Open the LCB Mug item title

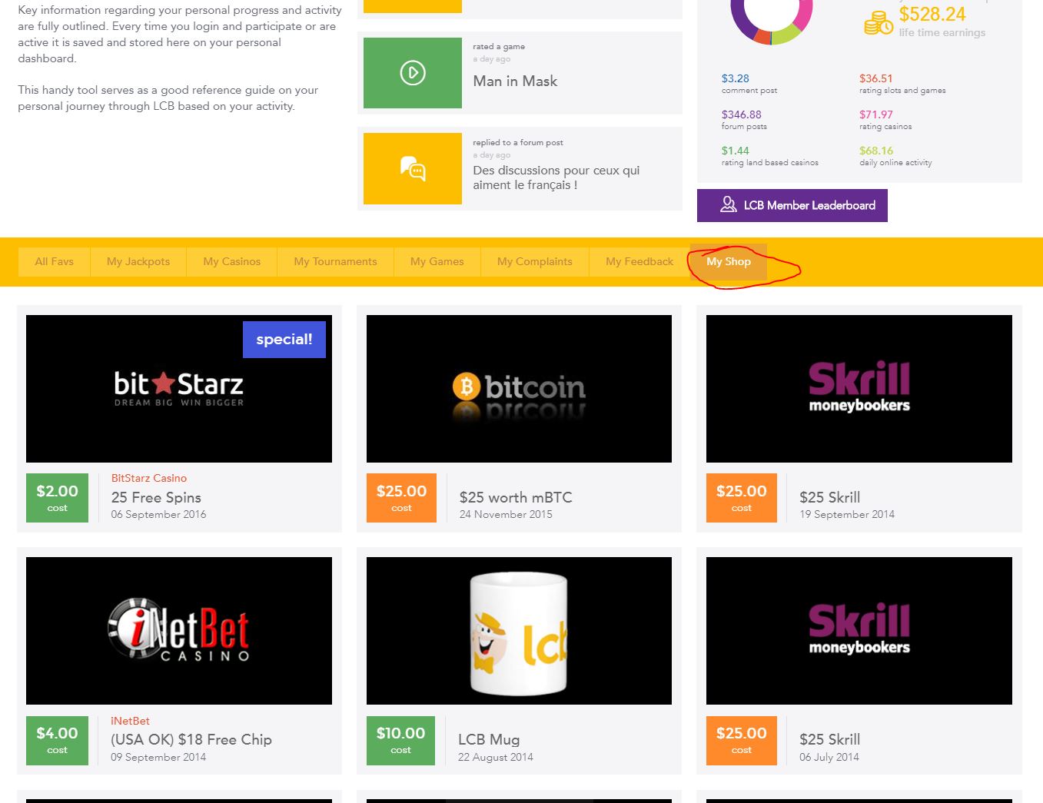tap(489, 739)
